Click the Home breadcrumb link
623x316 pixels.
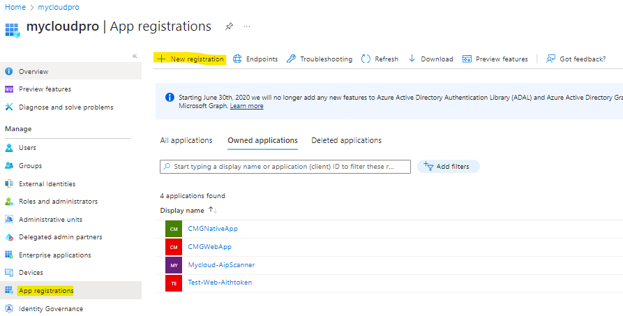click(x=15, y=7)
